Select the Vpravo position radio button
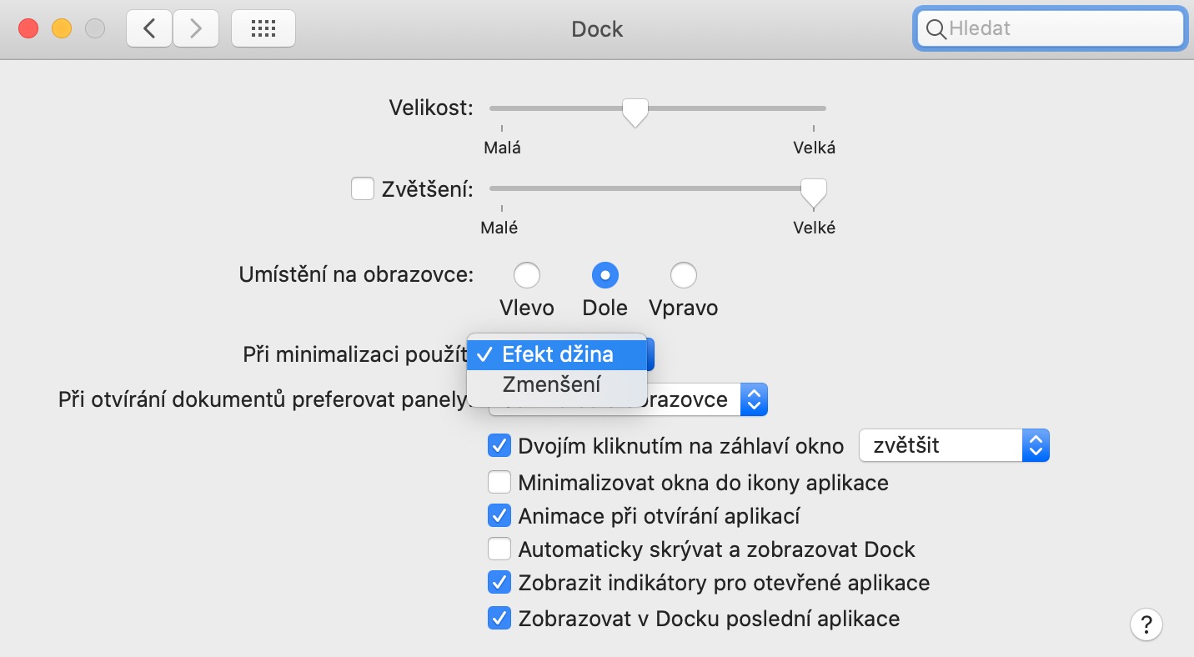This screenshot has width=1194, height=657. pyautogui.click(x=684, y=275)
